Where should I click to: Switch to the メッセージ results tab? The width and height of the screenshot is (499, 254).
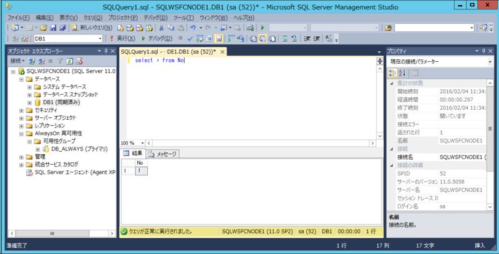click(163, 154)
